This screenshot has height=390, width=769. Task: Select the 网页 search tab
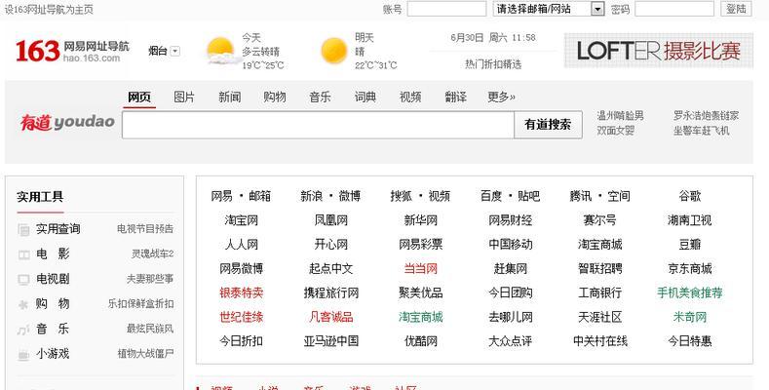point(139,97)
